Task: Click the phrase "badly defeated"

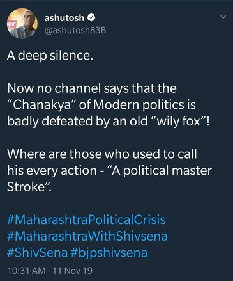Action: [50, 122]
